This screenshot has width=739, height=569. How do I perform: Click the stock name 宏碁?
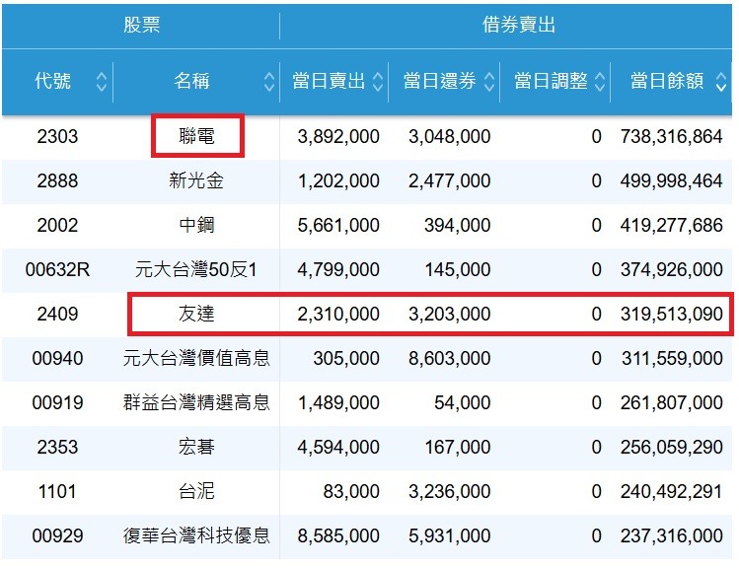(x=196, y=447)
